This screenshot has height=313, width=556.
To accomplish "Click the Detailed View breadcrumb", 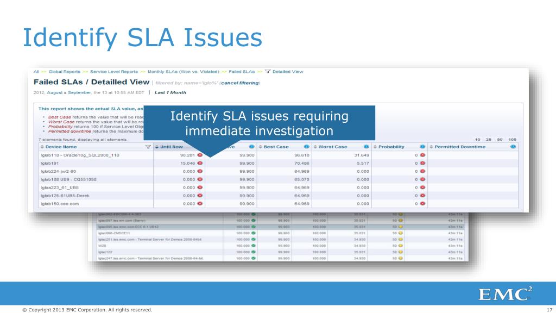I will (x=288, y=72).
